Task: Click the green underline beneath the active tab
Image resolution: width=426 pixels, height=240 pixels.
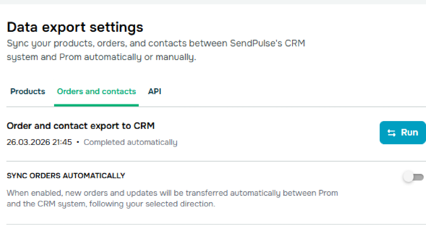Action: pos(96,105)
